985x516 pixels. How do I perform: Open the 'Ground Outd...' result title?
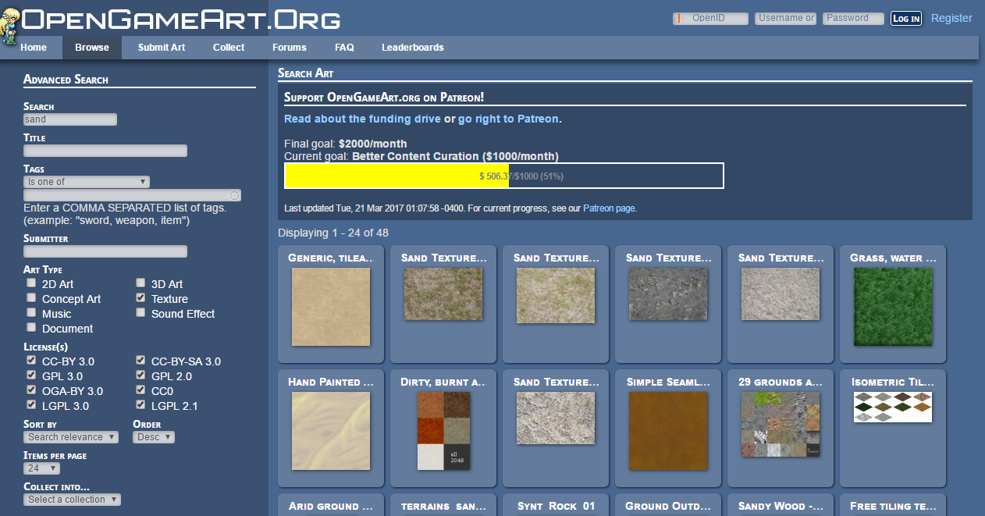click(x=668, y=506)
